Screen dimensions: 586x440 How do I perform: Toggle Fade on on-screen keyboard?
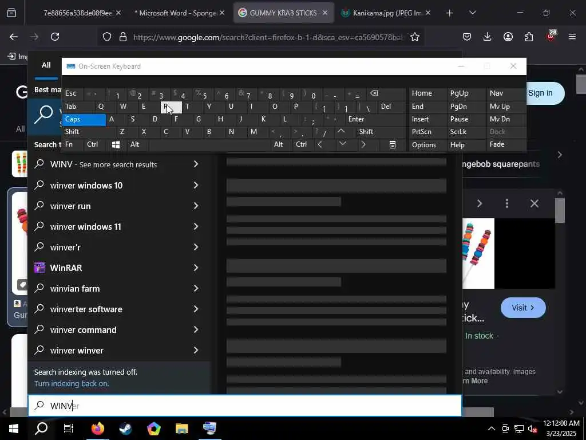click(x=506, y=145)
